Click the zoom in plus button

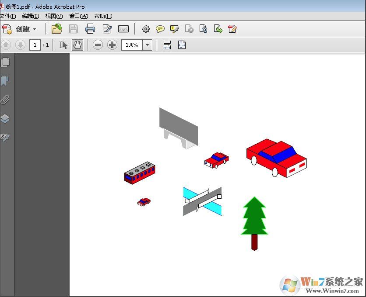click(113, 45)
